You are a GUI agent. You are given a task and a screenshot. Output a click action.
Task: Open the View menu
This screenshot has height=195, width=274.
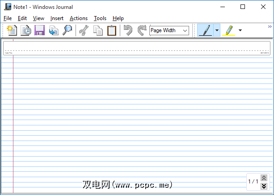click(38, 18)
